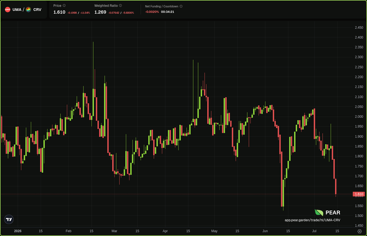This screenshot has height=236, width=367.
Task: Click the 1.500 price axis label
Action: (x=359, y=215)
